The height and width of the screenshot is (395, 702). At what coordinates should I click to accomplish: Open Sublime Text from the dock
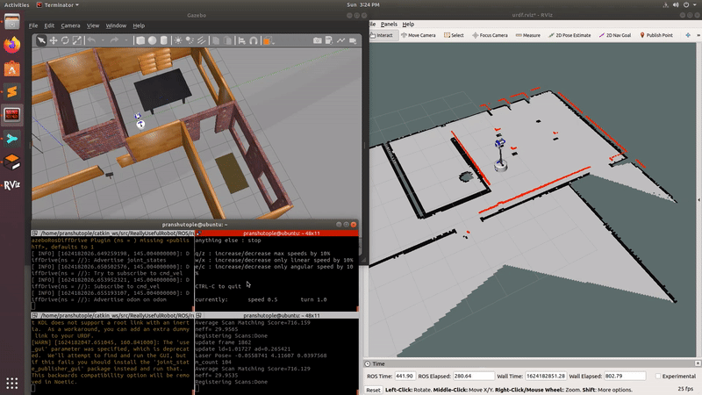point(12,92)
